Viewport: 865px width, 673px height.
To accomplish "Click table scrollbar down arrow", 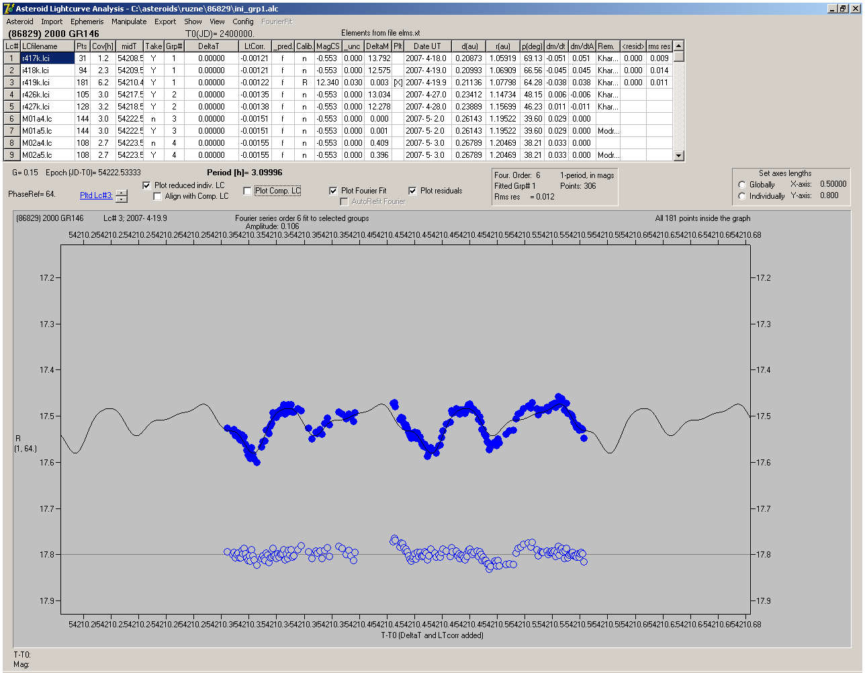I will point(678,156).
